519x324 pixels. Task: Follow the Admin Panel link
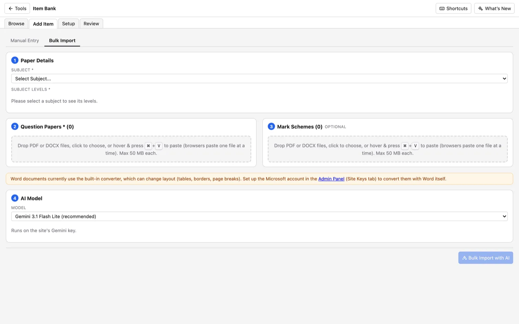tap(331, 179)
